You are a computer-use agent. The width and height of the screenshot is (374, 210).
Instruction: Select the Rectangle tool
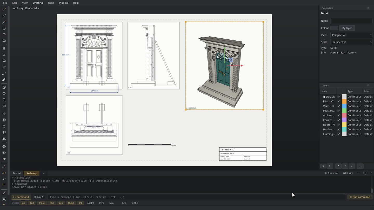click(4, 41)
